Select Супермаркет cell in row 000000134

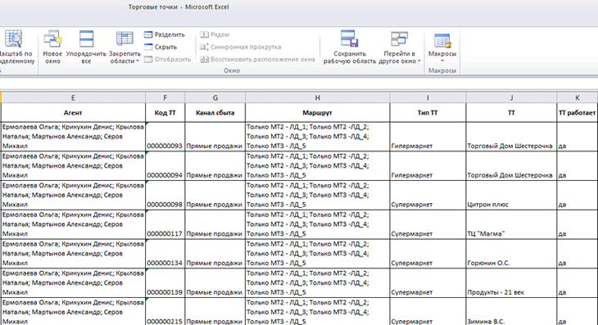click(x=428, y=254)
